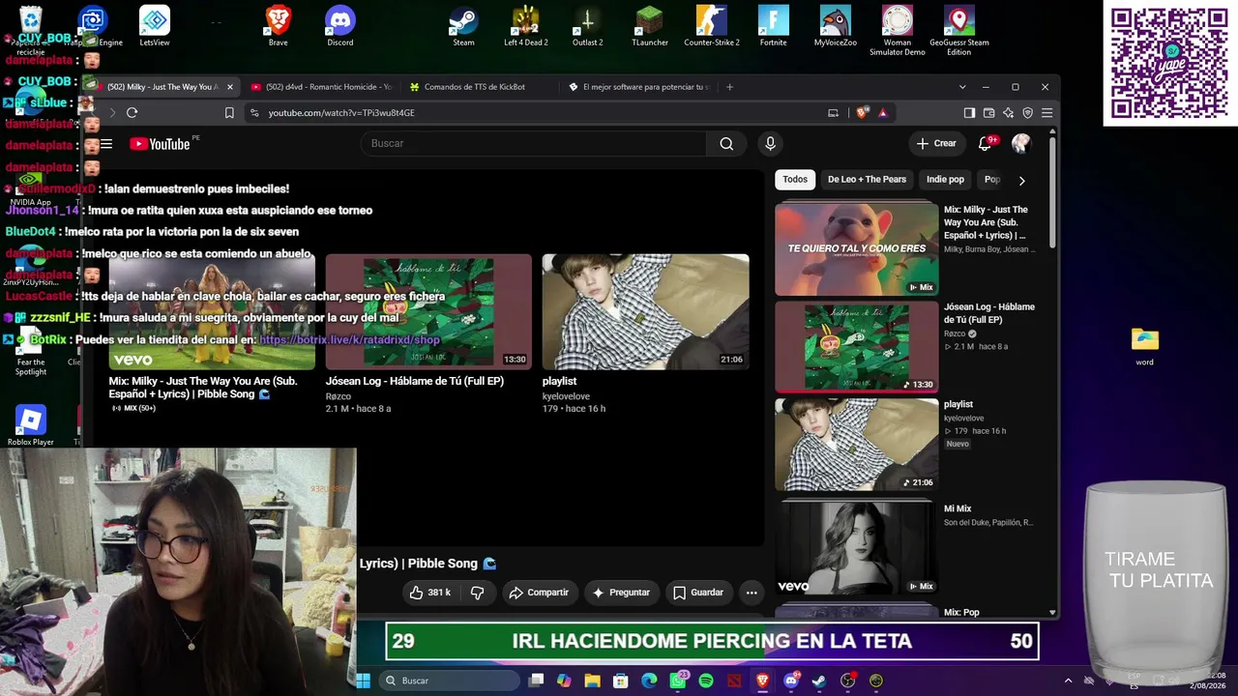Select the Todos filter chip
Viewport: 1238px width, 696px height.
click(x=795, y=180)
